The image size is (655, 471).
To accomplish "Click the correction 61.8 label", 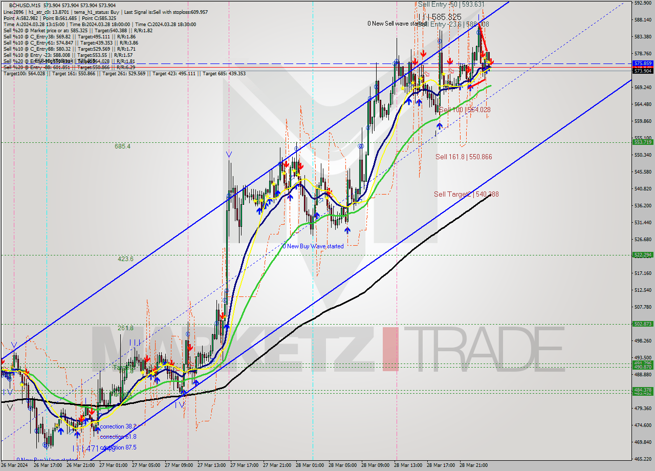I will click(118, 437).
